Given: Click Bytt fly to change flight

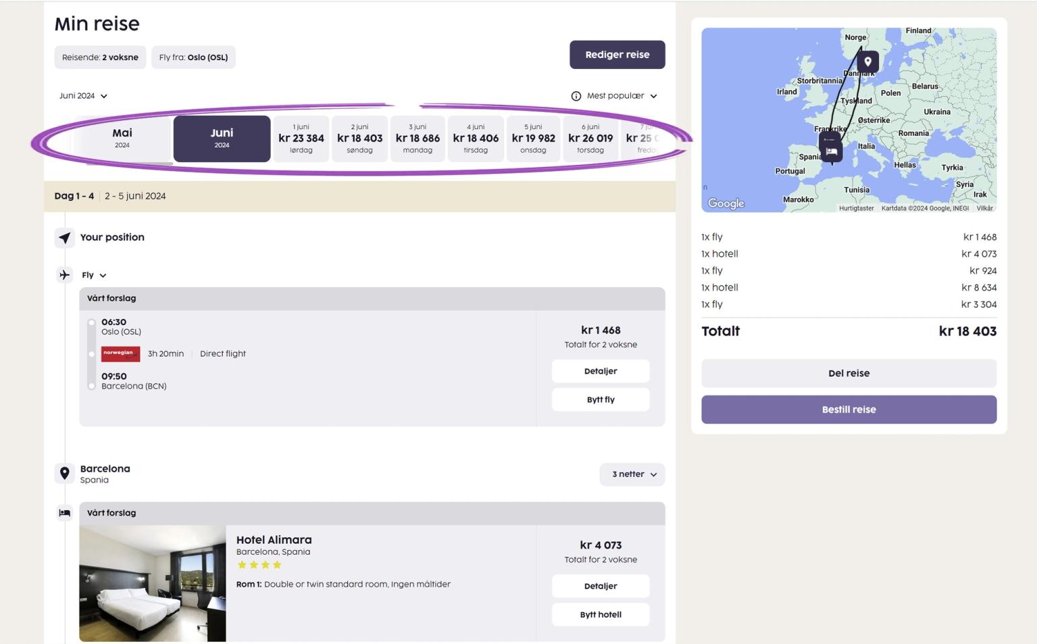Looking at the screenshot, I should [601, 399].
